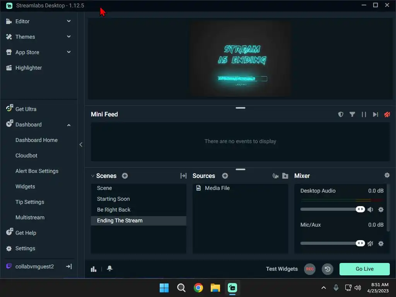Launch Google Chrome from taskbar
396x297 pixels.
point(198,288)
